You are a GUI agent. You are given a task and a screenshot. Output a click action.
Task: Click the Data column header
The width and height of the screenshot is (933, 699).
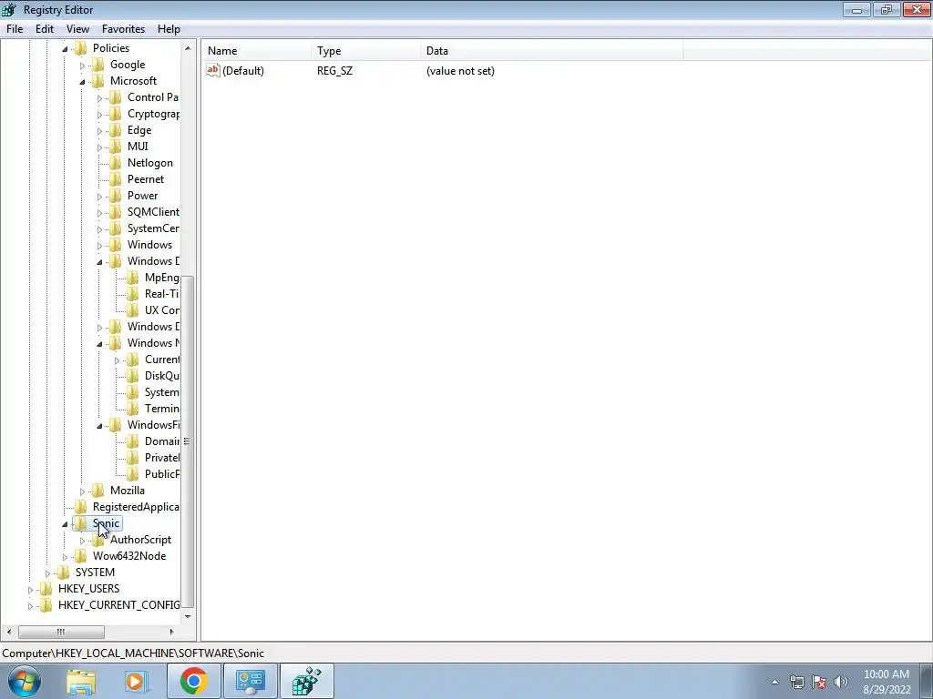(x=551, y=51)
